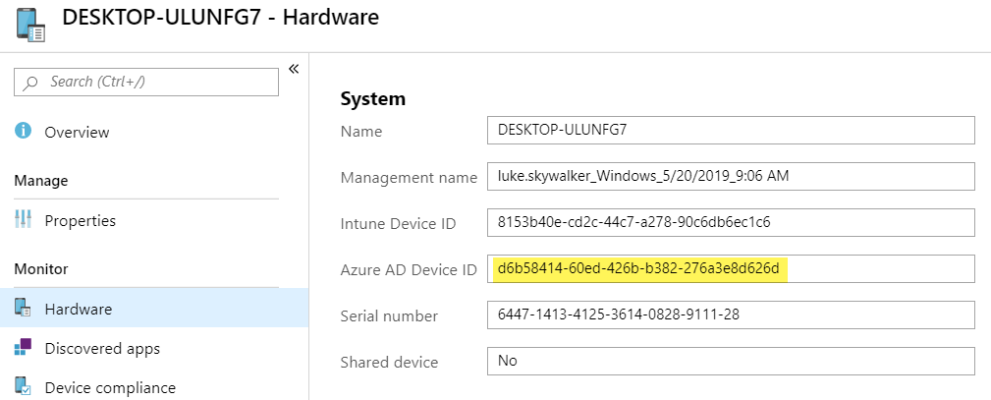Click the Serial number field

point(730,314)
